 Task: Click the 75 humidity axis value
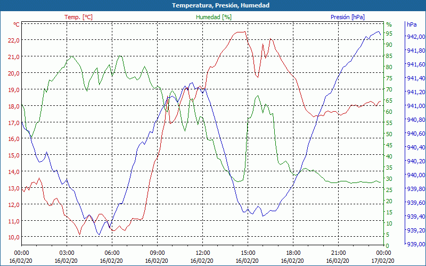tap(389, 78)
